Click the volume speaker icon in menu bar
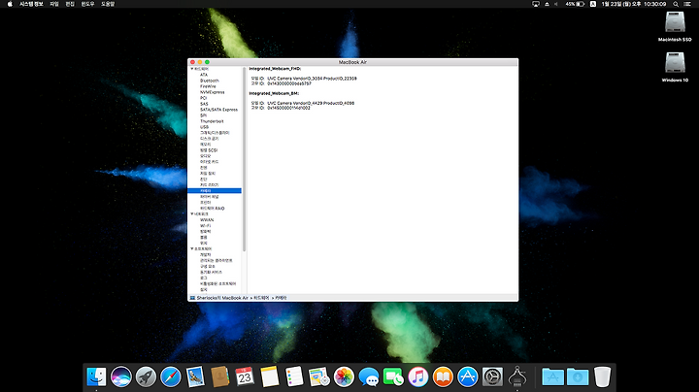This screenshot has height=392, width=699. point(556,4)
